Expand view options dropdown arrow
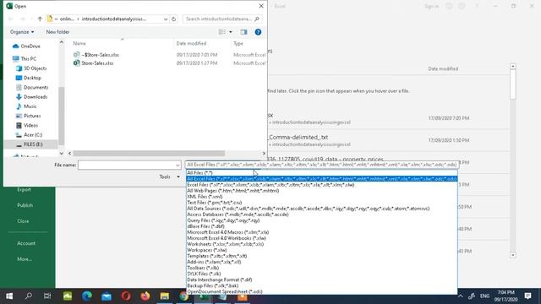541x304 pixels. point(231,32)
